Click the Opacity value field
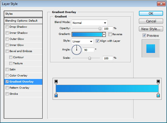The width and height of the screenshot is (167, 123). tap(107, 29)
